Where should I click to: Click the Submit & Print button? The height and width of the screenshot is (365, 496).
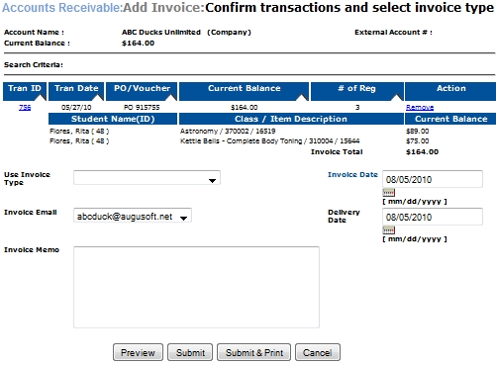[x=253, y=352]
